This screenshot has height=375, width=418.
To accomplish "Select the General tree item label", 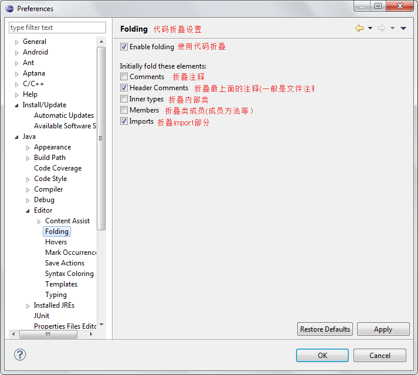I will click(x=35, y=42).
